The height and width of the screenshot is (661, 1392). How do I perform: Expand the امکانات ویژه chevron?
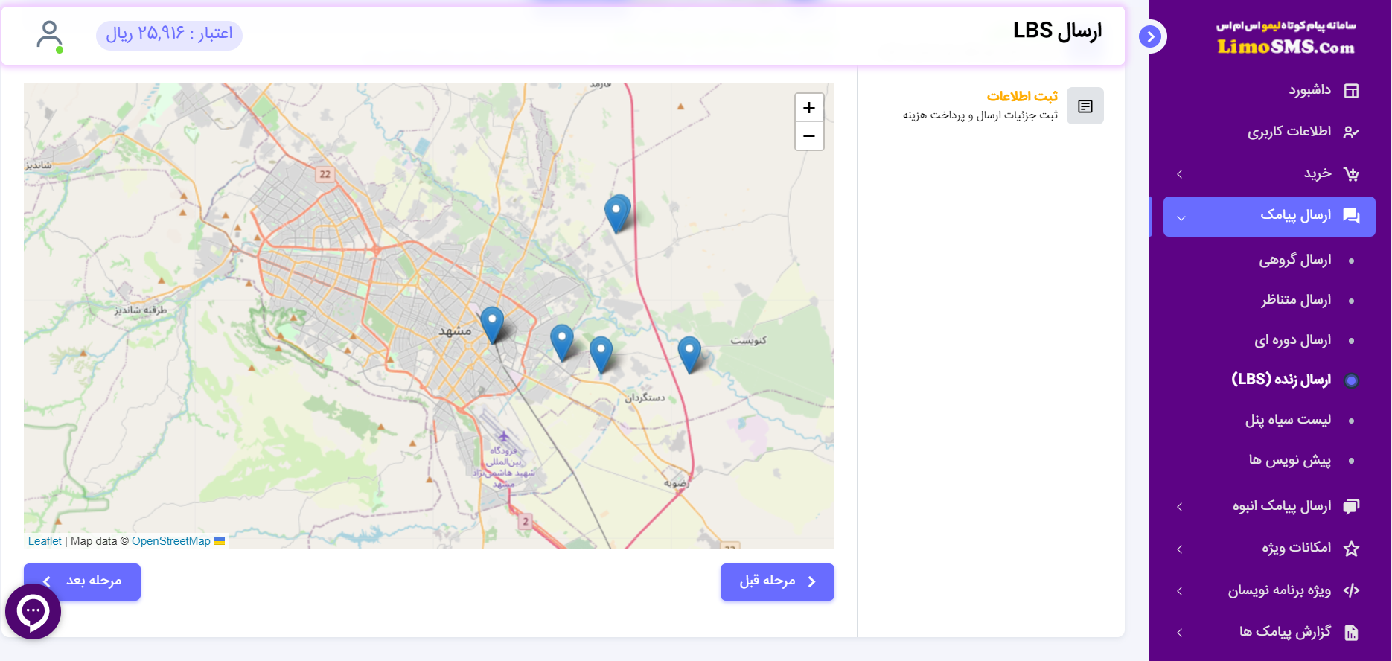[1180, 549]
